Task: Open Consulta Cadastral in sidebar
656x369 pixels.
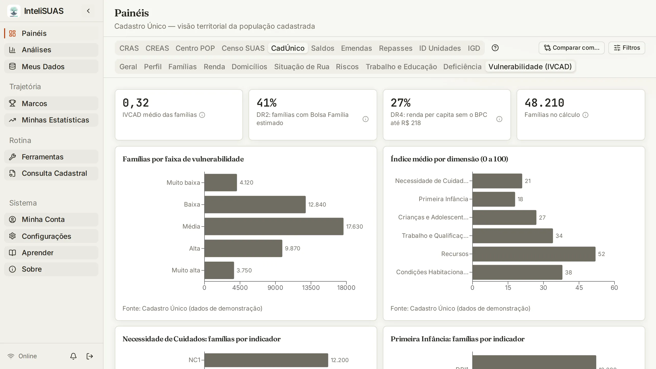Action: (x=51, y=173)
